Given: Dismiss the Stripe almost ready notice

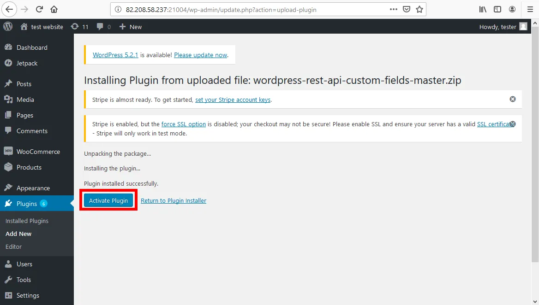Looking at the screenshot, I should click(513, 99).
